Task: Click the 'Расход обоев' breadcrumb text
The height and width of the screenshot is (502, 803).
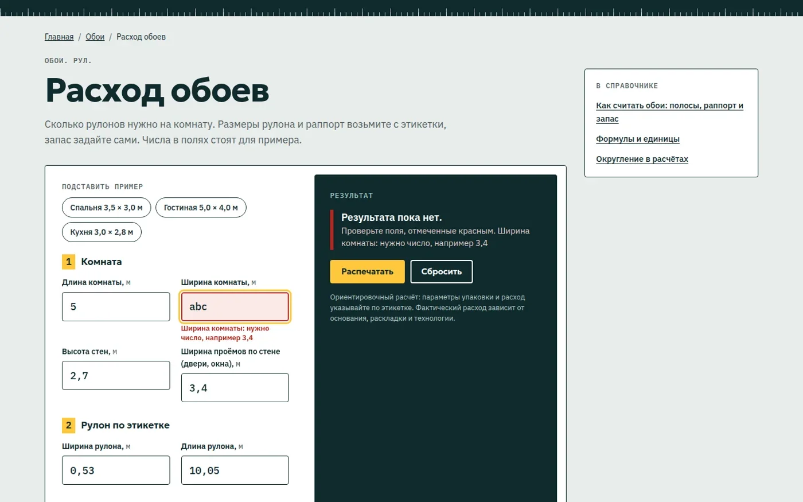Action: [x=141, y=37]
